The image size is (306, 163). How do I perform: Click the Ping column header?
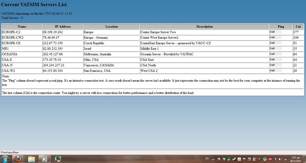[281, 26]
